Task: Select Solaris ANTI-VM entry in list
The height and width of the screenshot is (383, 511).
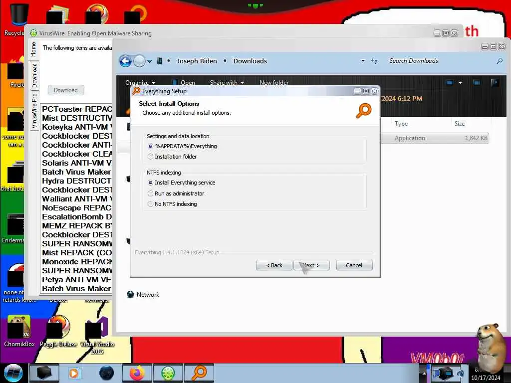Action: pyautogui.click(x=77, y=163)
